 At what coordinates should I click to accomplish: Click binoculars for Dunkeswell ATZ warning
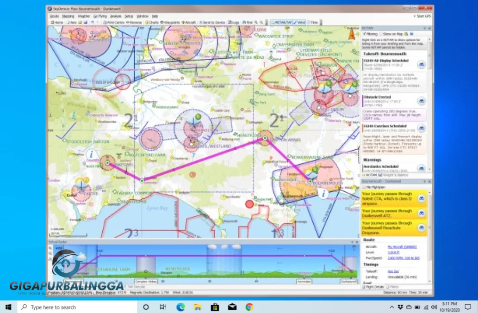coord(421,213)
